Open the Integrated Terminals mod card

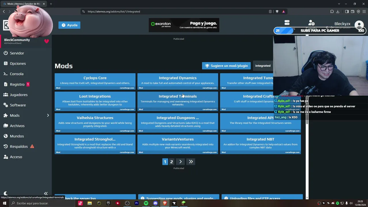point(178,101)
